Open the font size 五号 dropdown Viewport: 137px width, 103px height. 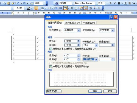pos(106,3)
